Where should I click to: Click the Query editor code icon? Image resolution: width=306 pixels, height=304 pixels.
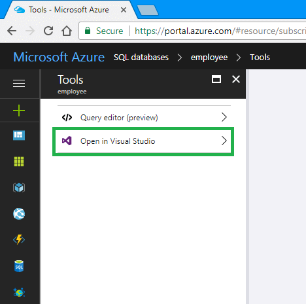tap(67, 118)
